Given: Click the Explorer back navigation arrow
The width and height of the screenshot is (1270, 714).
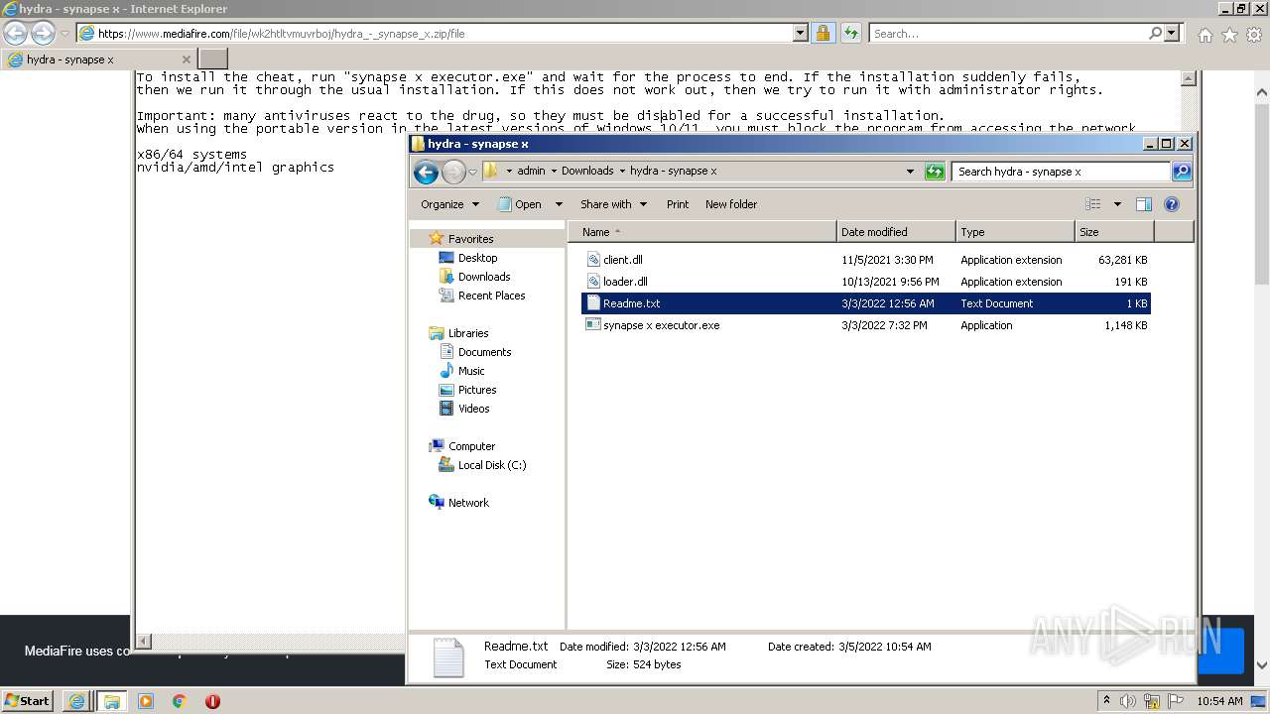Looking at the screenshot, I should point(426,173).
